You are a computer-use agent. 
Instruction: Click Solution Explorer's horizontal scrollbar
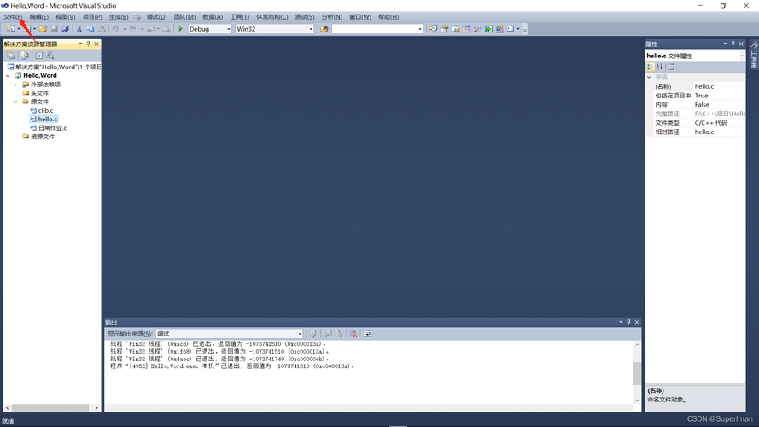coord(51,407)
